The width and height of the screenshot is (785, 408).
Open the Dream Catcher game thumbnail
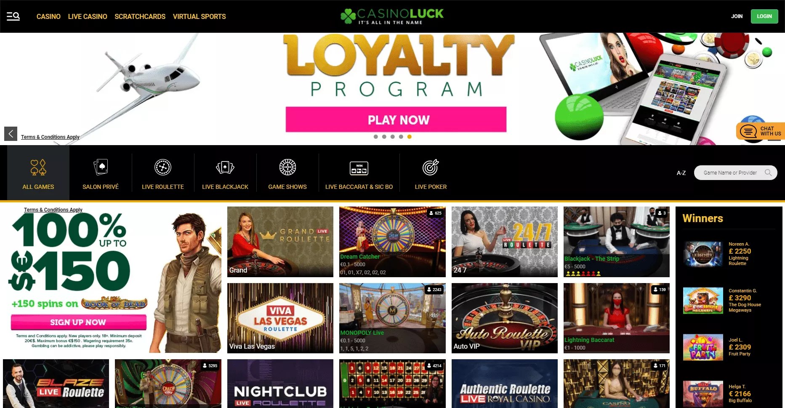pyautogui.click(x=392, y=241)
